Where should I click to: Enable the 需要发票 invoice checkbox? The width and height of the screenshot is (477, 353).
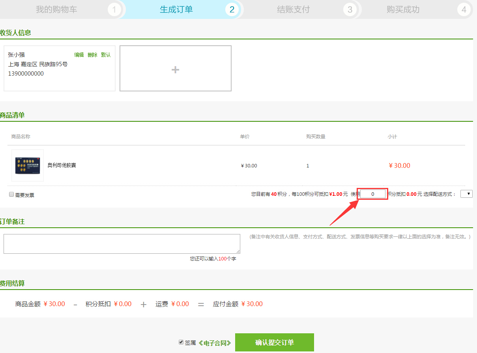11,193
